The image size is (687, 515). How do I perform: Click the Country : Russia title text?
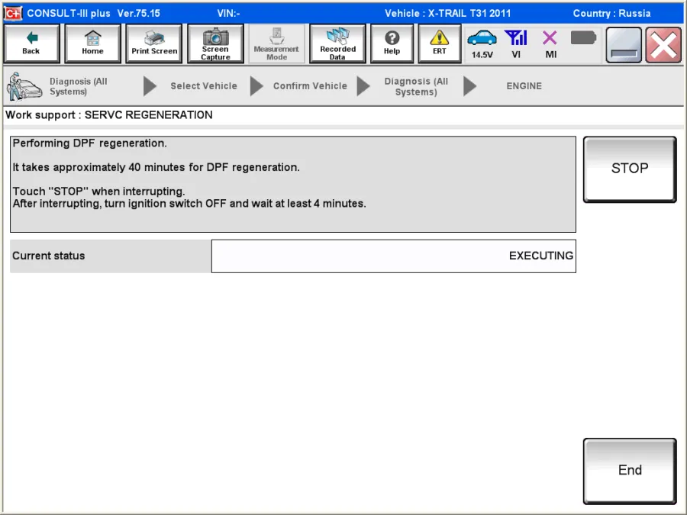611,13
